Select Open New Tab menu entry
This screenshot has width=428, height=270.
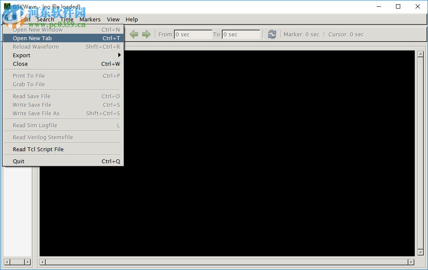(63, 38)
